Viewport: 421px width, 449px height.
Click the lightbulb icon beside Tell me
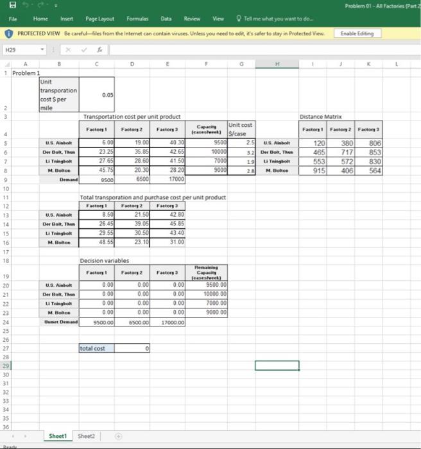click(x=239, y=19)
